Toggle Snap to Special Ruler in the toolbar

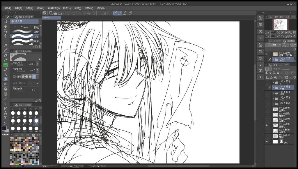tap(119, 13)
